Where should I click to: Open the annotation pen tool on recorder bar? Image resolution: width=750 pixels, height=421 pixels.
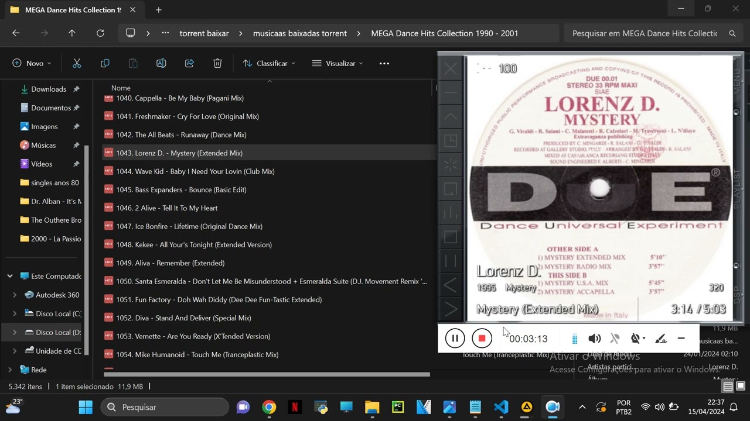pyautogui.click(x=660, y=339)
